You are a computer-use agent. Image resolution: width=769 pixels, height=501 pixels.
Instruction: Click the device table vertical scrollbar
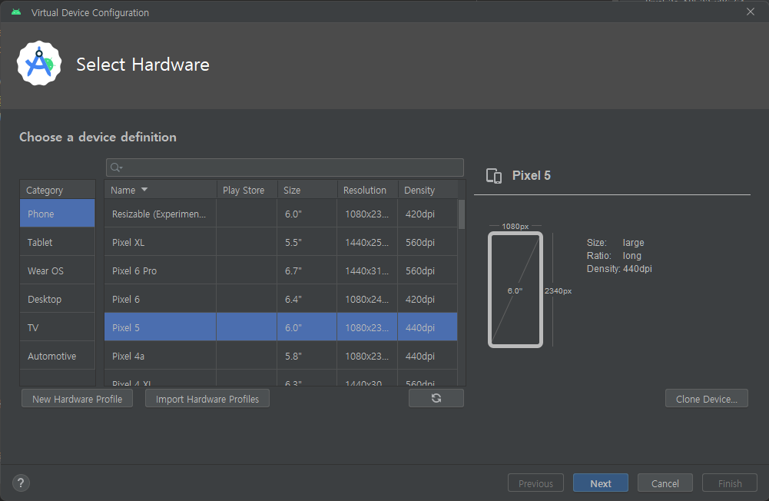pos(462,214)
